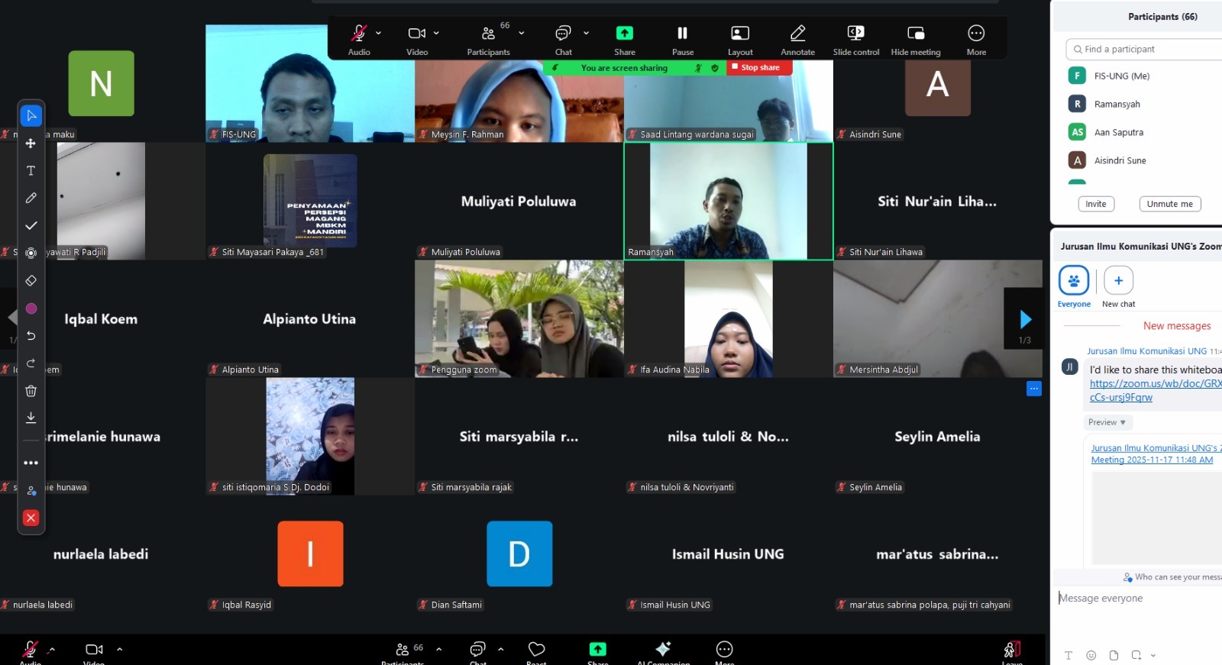Collapse the Preview expander in chat
This screenshot has width=1222, height=665.
(x=1107, y=422)
